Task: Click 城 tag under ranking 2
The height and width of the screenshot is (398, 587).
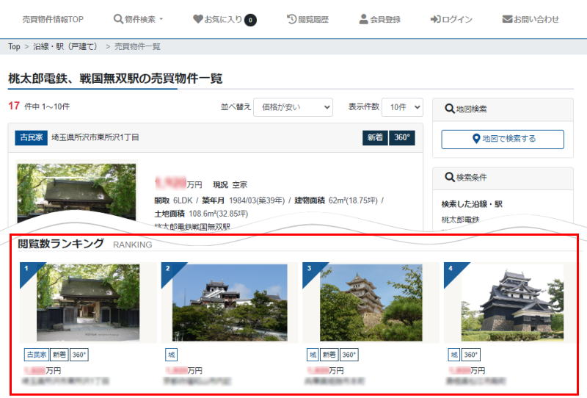Action: (x=172, y=355)
